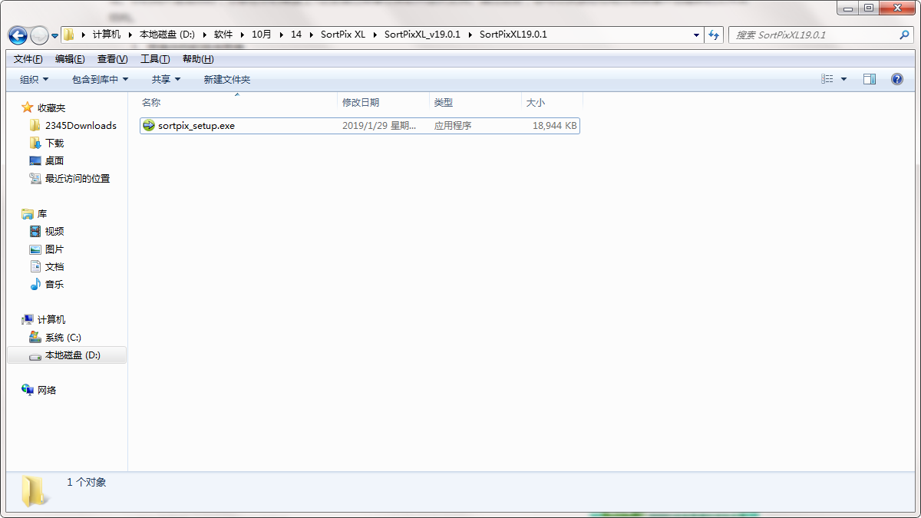Open the address bar history dropdown
The height and width of the screenshot is (518, 921).
[696, 35]
